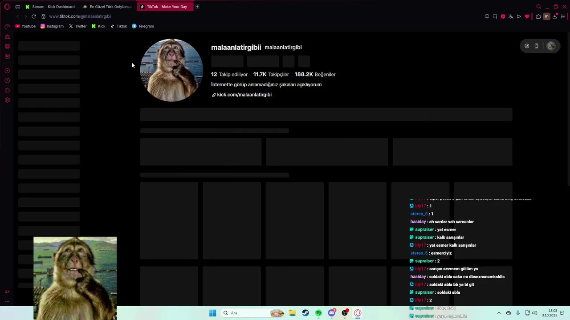Switch to Stream - Kick Dashboard tab
570x320 pixels.
pos(50,7)
